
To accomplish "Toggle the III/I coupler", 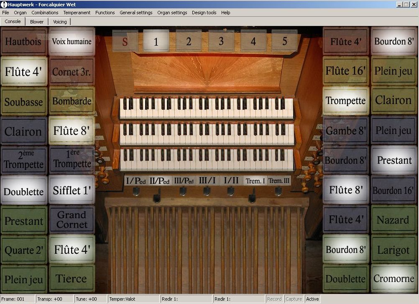I will [207, 181].
